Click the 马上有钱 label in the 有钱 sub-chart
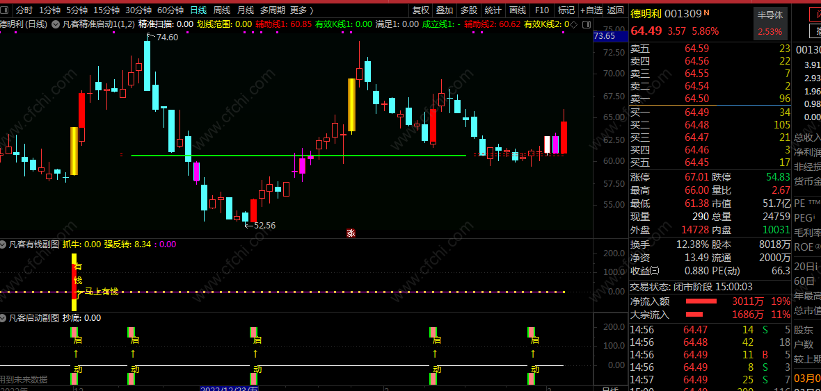Screen dimensions: 821x391 click(102, 292)
